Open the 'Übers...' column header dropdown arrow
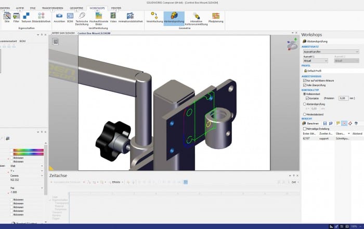The height and width of the screenshot is (229, 364). (x=349, y=133)
